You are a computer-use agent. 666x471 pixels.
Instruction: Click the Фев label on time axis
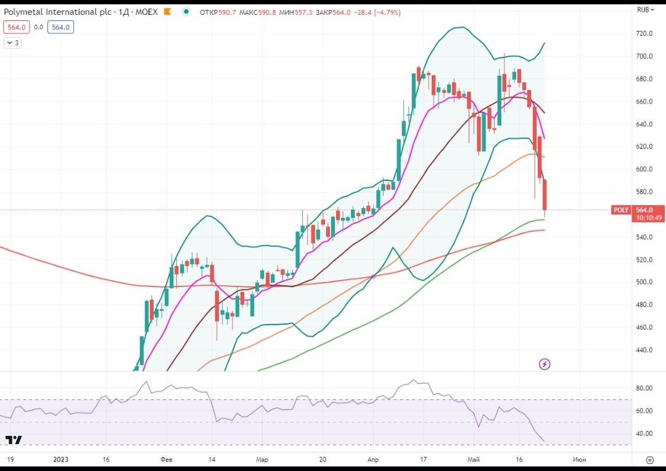point(166,459)
